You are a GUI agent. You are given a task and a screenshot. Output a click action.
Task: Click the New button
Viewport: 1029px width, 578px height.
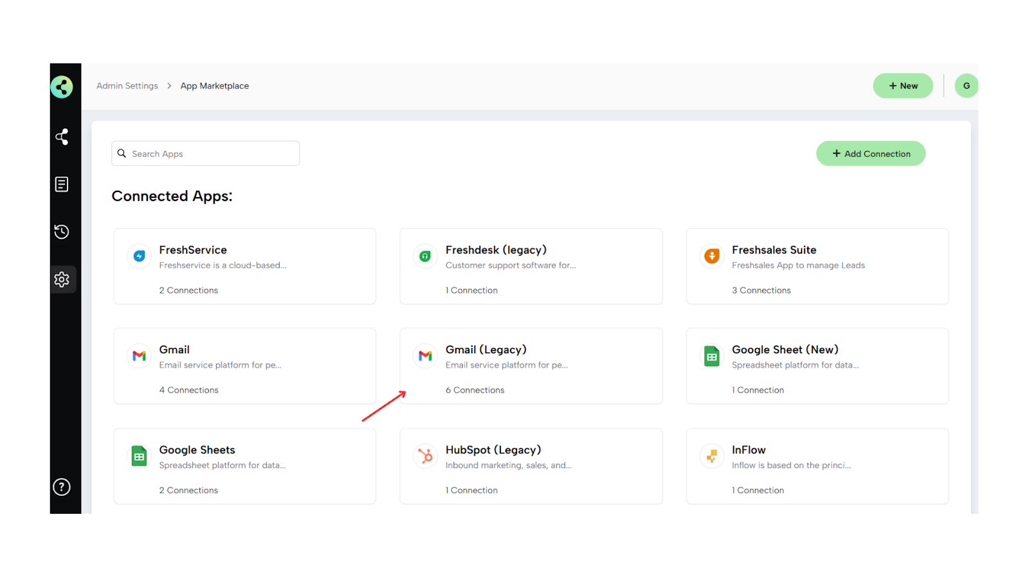click(x=903, y=85)
